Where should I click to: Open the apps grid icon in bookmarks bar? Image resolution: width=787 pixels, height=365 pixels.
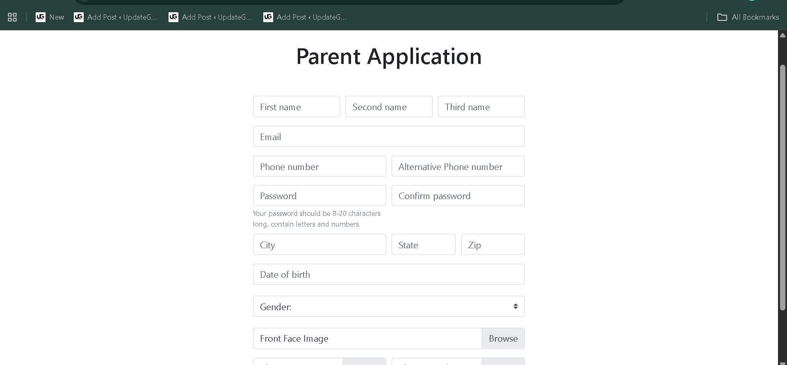pyautogui.click(x=12, y=17)
